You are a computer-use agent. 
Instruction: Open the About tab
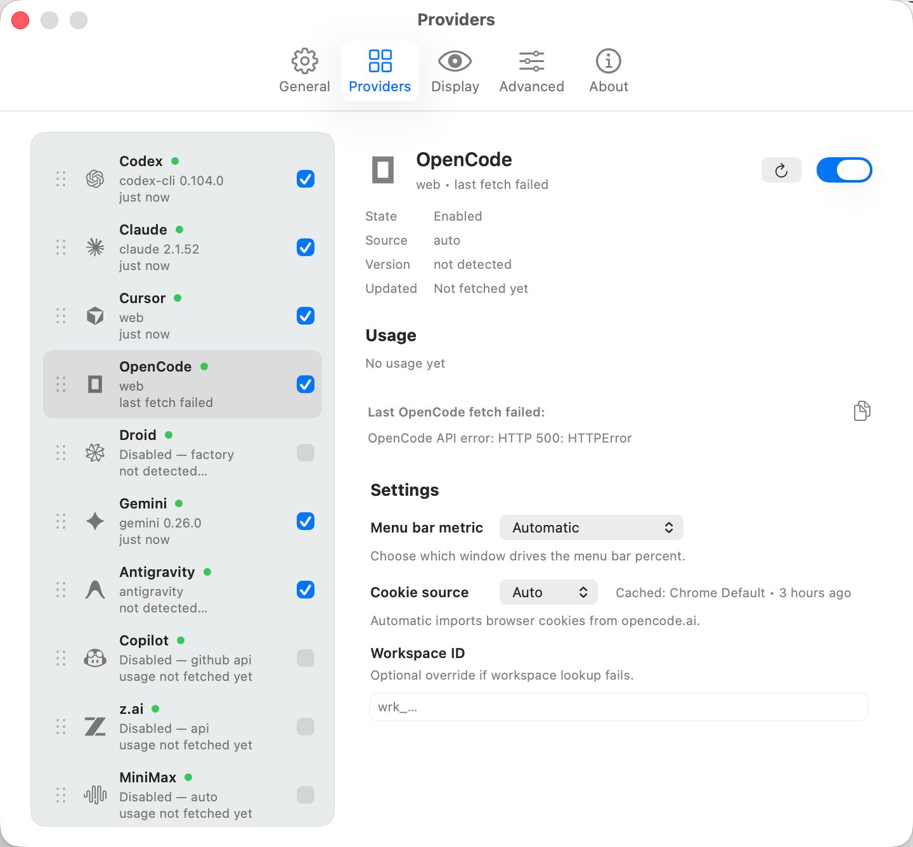pos(609,71)
